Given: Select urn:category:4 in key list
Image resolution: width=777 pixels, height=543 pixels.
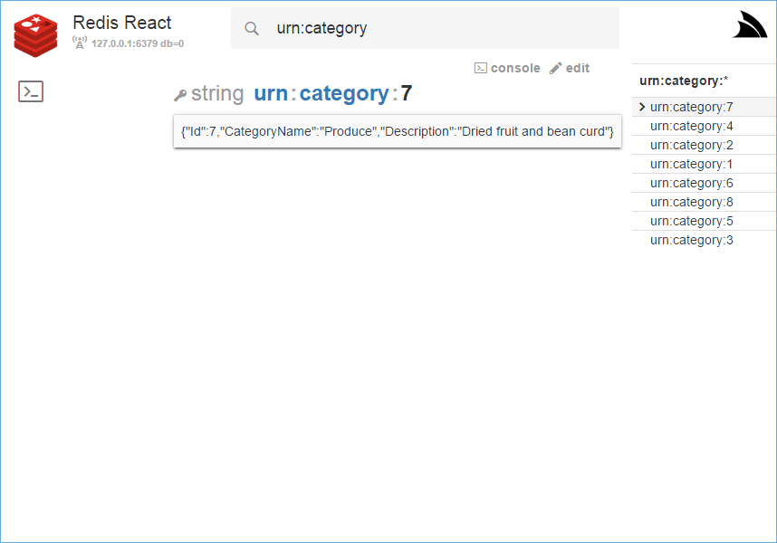Looking at the screenshot, I should pyautogui.click(x=692, y=126).
